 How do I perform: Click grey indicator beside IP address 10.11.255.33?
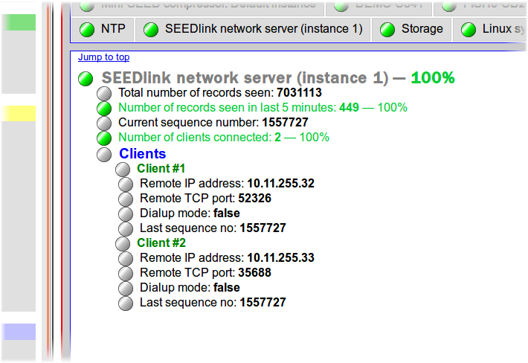click(126, 259)
